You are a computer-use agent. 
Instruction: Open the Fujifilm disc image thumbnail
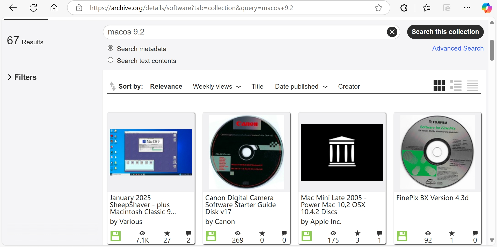437,152
